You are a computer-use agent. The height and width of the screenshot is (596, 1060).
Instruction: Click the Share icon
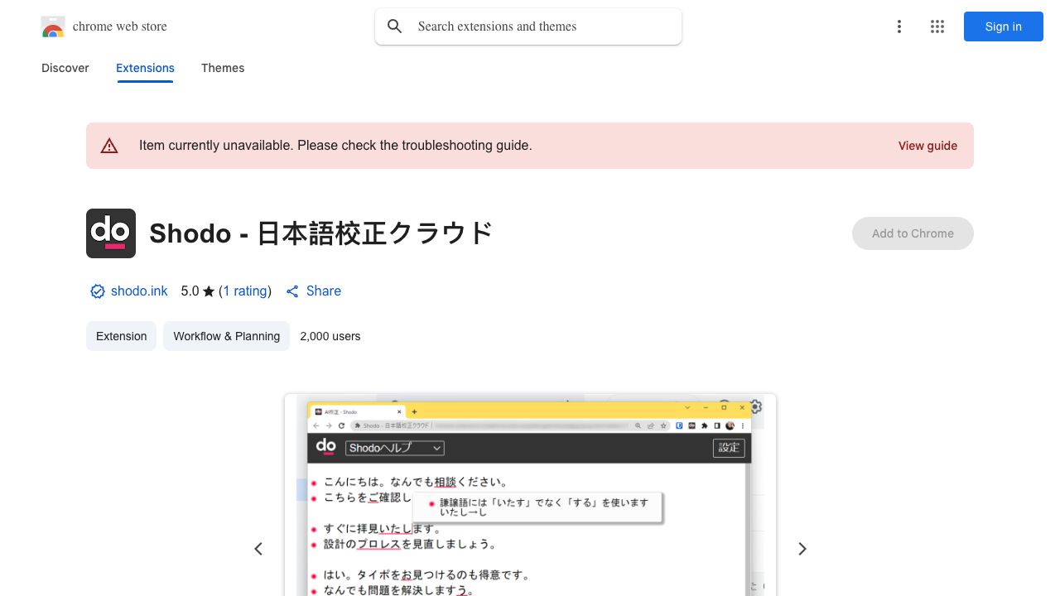pos(292,291)
